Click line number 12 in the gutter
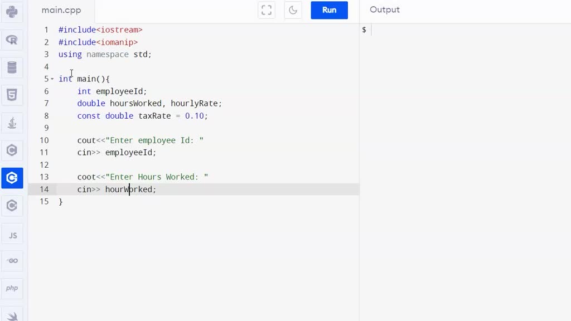The image size is (571, 321). pyautogui.click(x=44, y=165)
